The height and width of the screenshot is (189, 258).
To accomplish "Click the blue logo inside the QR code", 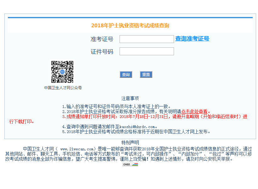I will pos(63,71).
